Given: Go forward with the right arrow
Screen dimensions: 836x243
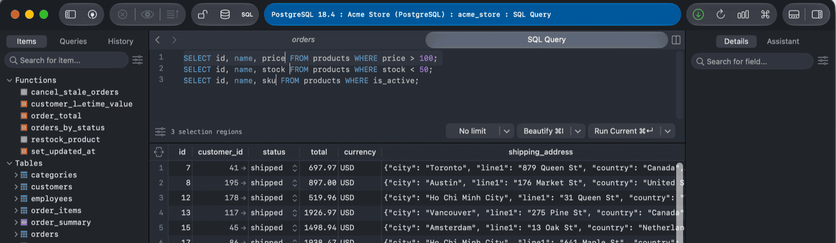Looking at the screenshot, I should pos(175,40).
